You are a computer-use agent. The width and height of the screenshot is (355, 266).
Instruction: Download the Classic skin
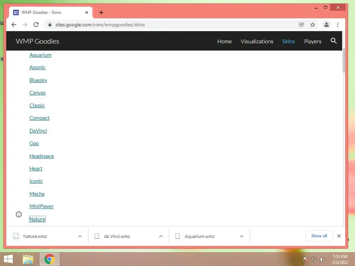click(37, 106)
